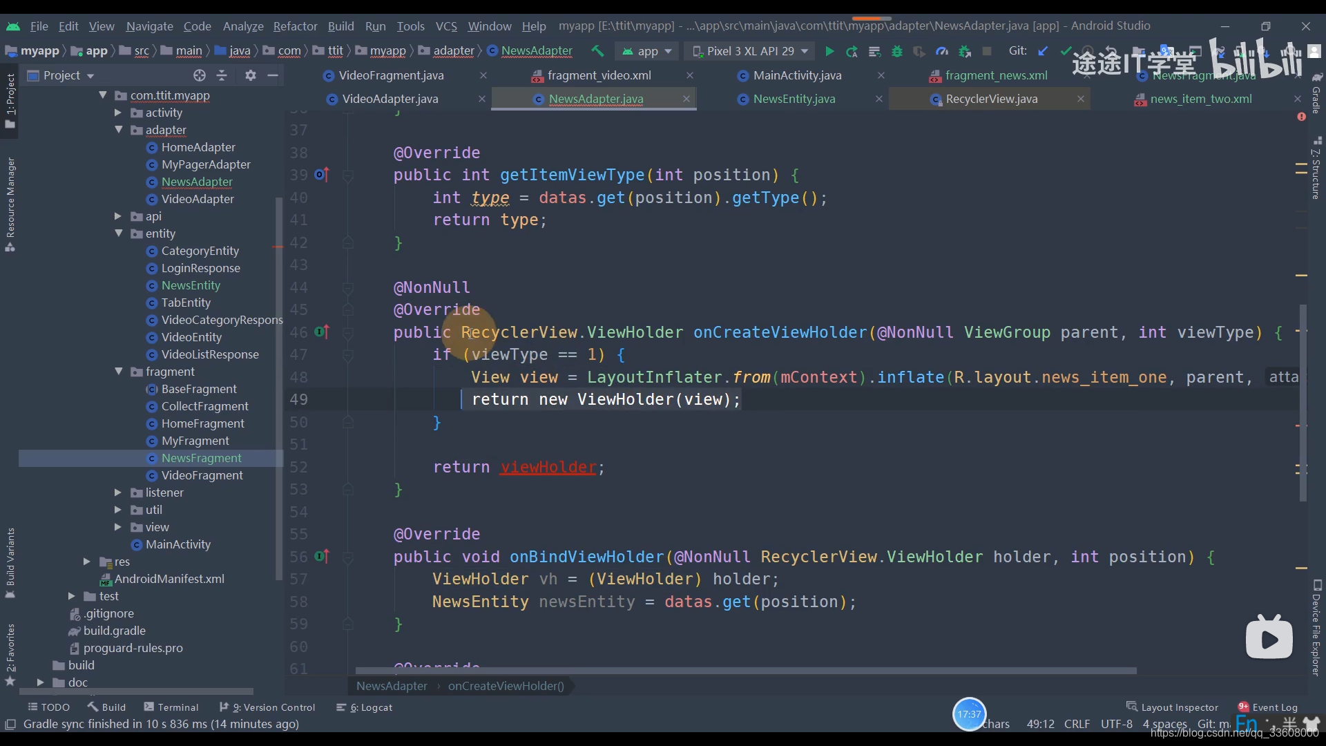
Task: Toggle code fold at line 39
Action: 348,175
